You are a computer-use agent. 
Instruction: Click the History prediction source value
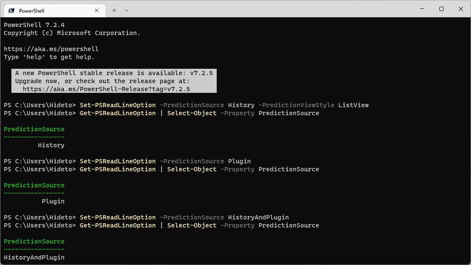pyautogui.click(x=51, y=145)
